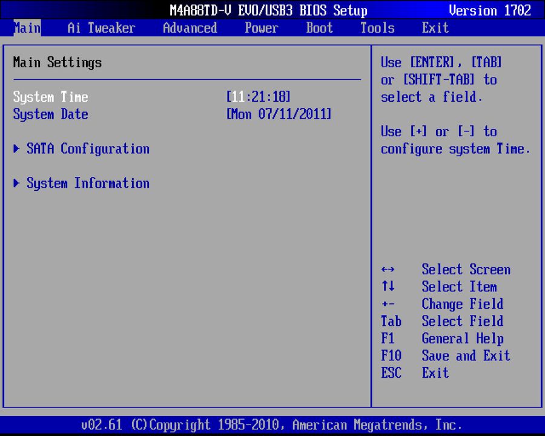Select the Power menu

pos(261,28)
